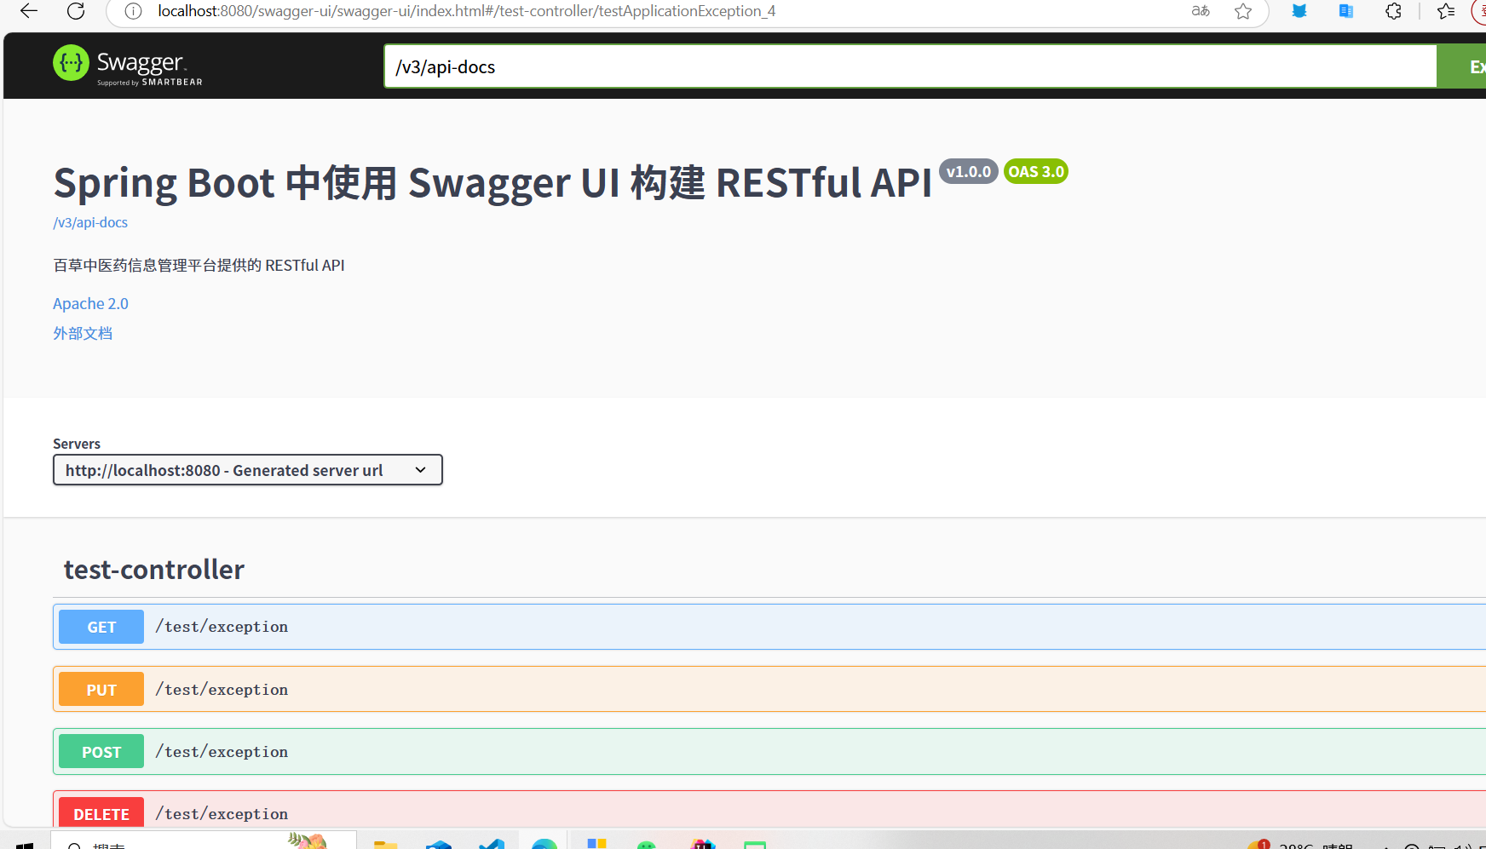Open the favorites list icon
The image size is (1486, 849).
coord(1446,11)
